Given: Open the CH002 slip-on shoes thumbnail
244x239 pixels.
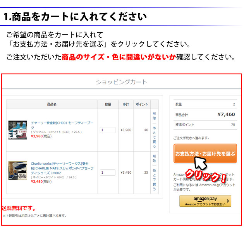Looking at the screenshot, I should click(17, 171).
